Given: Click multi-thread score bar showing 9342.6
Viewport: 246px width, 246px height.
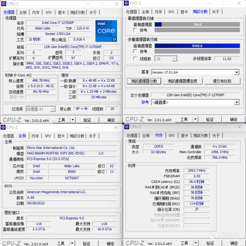Looking at the screenshot, I should point(197,46).
